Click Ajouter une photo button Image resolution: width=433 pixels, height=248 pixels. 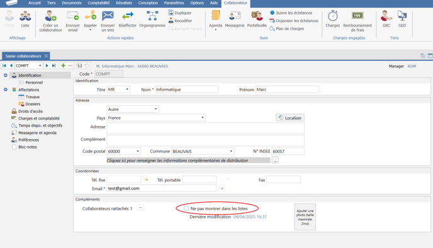pos(305,217)
